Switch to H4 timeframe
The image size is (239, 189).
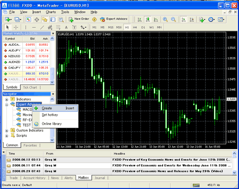pyautogui.click(x=135, y=28)
